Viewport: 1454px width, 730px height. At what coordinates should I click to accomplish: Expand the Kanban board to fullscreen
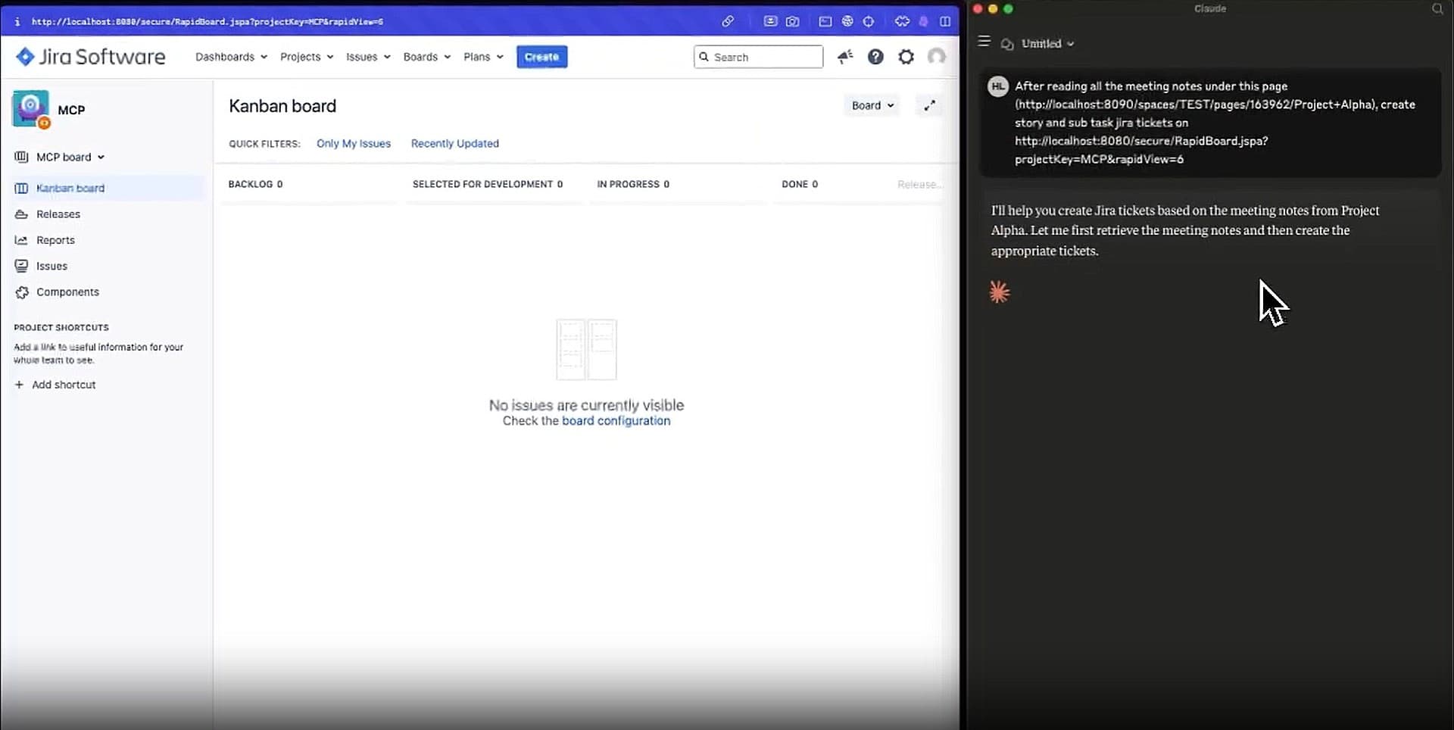(929, 106)
